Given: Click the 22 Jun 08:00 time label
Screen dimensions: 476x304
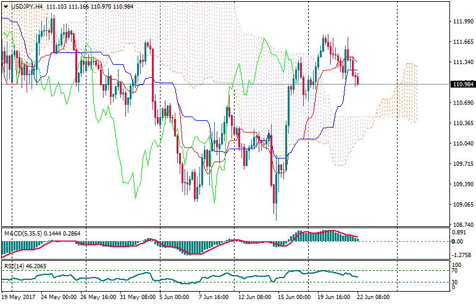Looking at the screenshot, I should pyautogui.click(x=372, y=297).
